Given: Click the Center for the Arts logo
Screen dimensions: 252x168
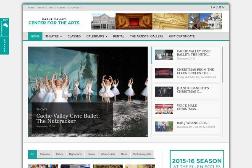Looking at the screenshot, I should 54,21.
